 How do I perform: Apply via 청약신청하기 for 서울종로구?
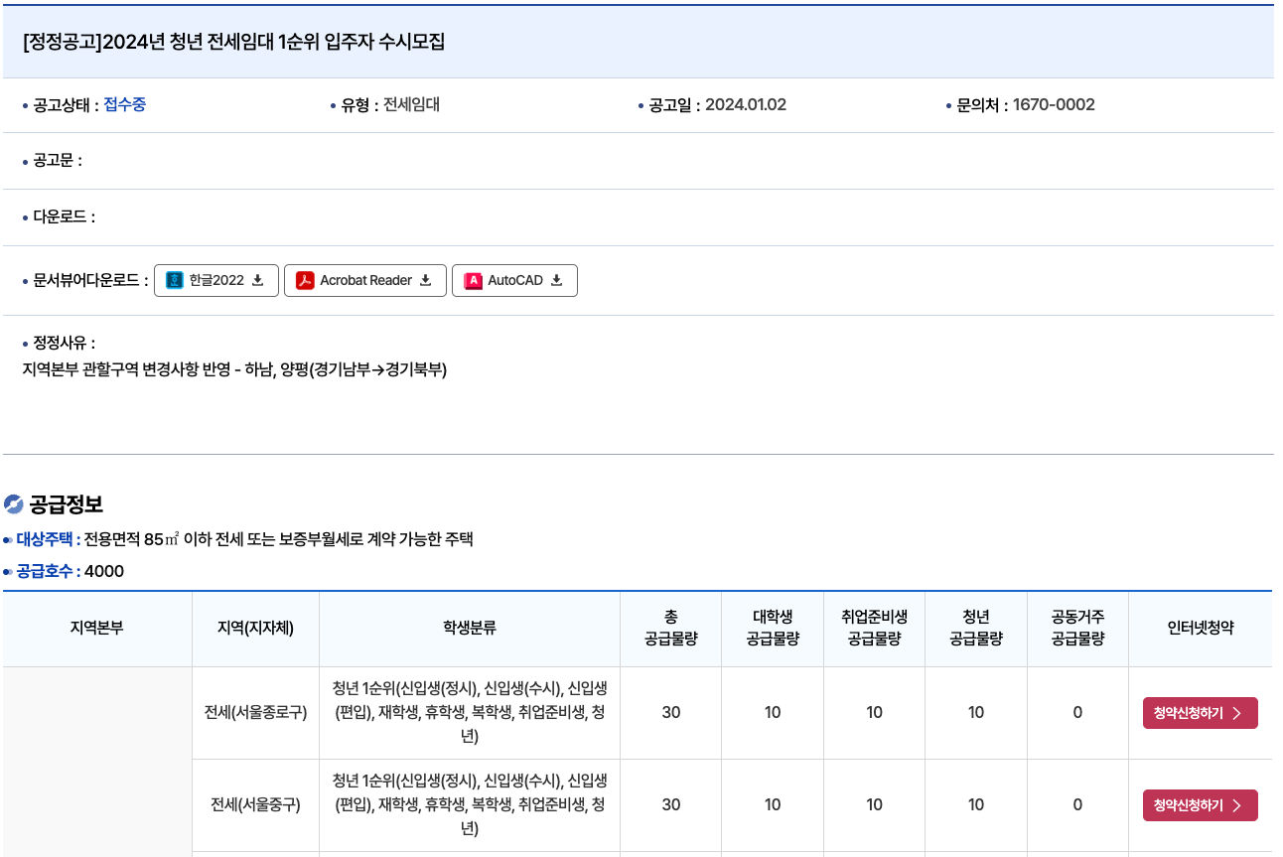pos(1200,713)
